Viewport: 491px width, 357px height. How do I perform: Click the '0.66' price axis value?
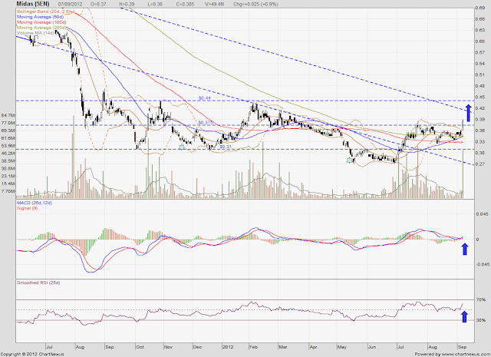pos(480,19)
